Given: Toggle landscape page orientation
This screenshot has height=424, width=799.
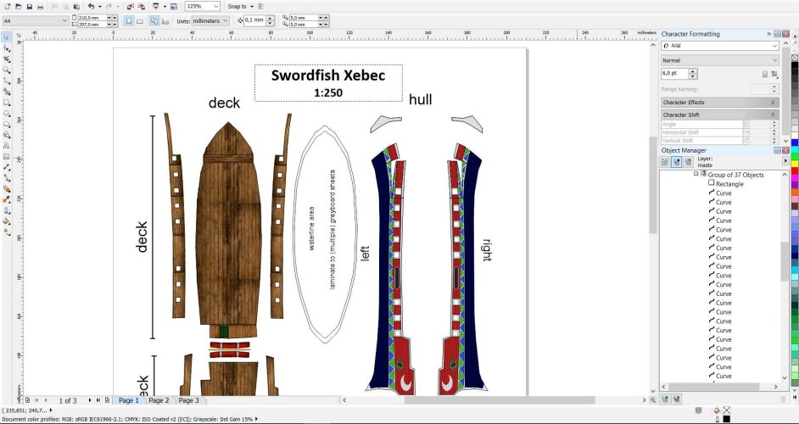Looking at the screenshot, I should (139, 20).
